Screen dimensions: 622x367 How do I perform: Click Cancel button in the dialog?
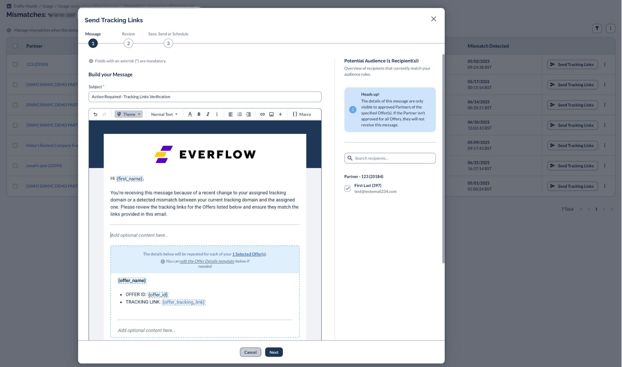pyautogui.click(x=250, y=352)
